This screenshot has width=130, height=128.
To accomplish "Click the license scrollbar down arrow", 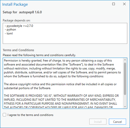I will 125,107.
